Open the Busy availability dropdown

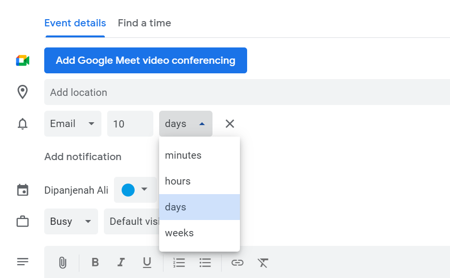[x=71, y=221]
